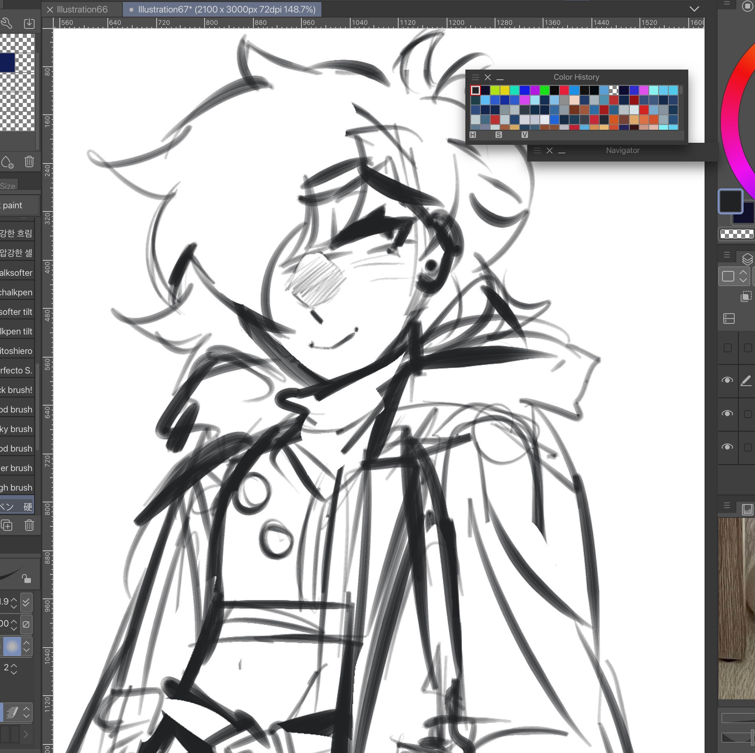Click the S label in Color History
Screen dimensions: 755x753
499,135
